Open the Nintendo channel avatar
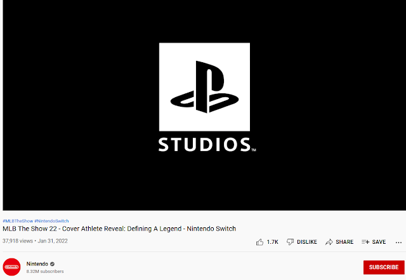 pos(11,267)
